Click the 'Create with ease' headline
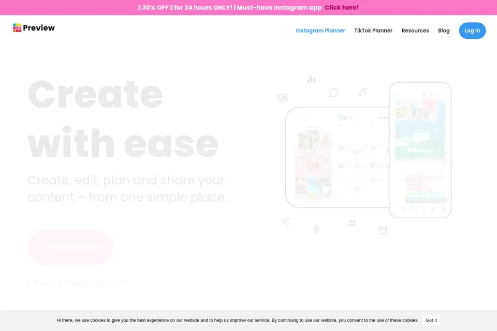 pyautogui.click(x=123, y=119)
